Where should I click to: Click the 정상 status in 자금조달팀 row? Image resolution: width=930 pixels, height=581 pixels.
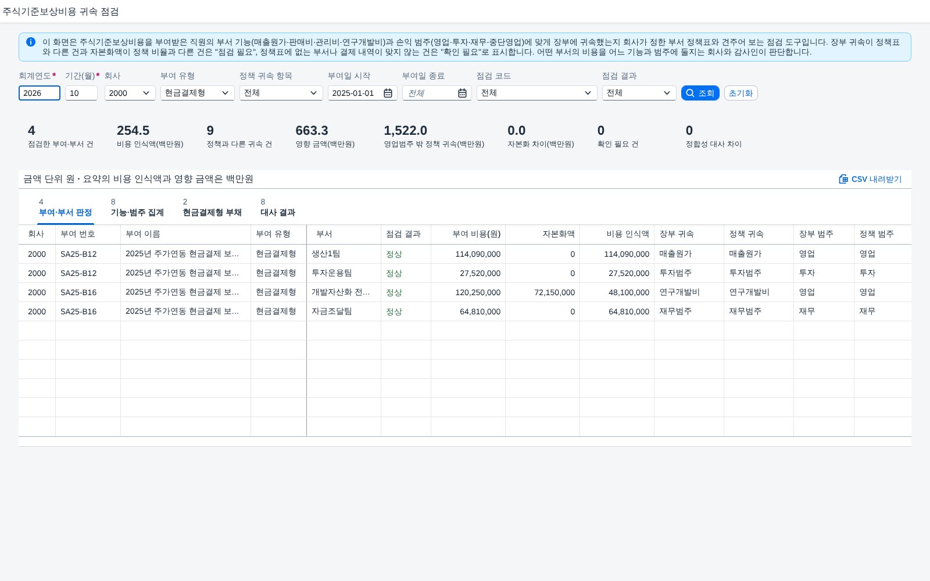click(x=394, y=312)
